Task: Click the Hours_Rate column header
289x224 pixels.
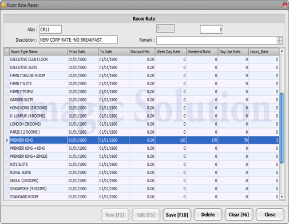Action: click(x=264, y=51)
